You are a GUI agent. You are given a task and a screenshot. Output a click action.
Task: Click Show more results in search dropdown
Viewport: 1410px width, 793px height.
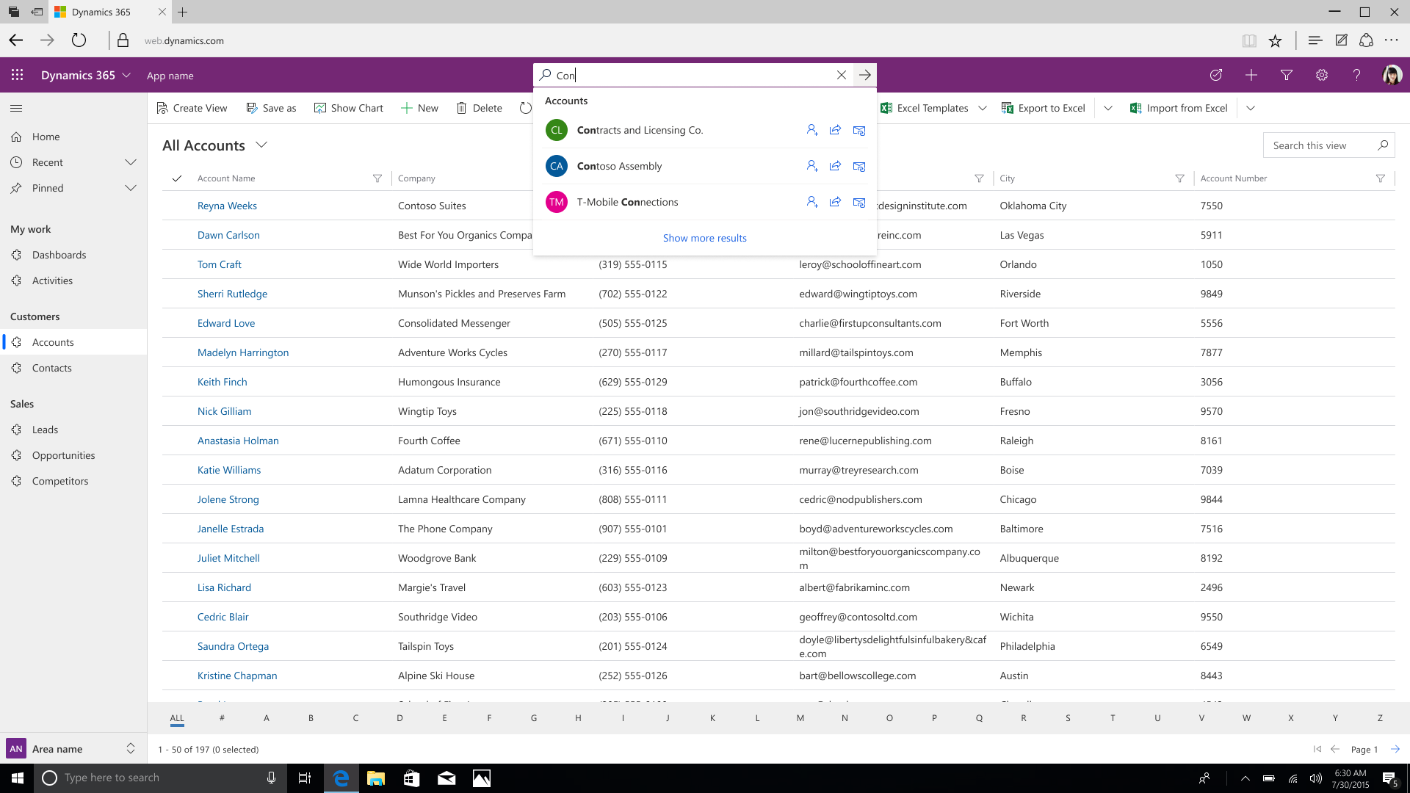[x=704, y=237]
